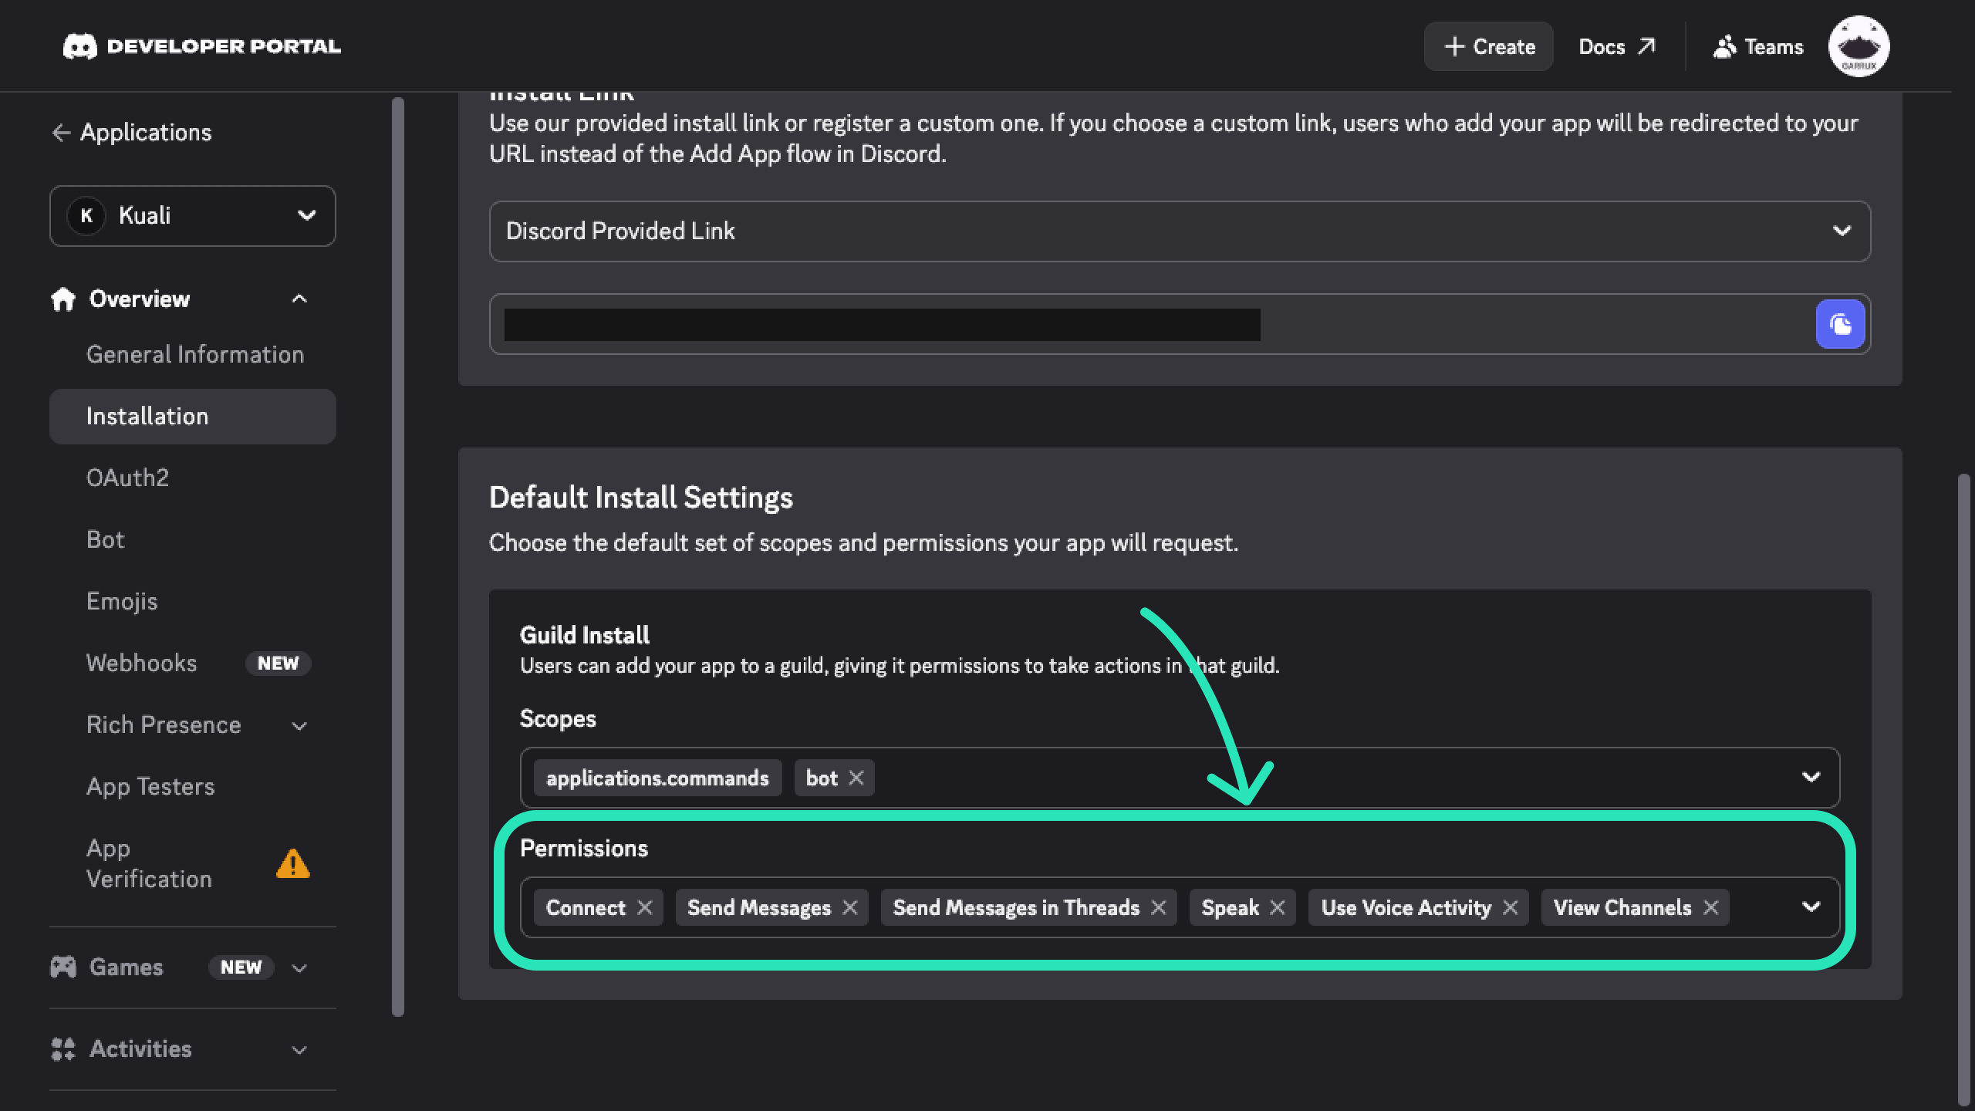This screenshot has height=1111, width=1975.
Task: Open the Docs external link
Action: tap(1616, 46)
